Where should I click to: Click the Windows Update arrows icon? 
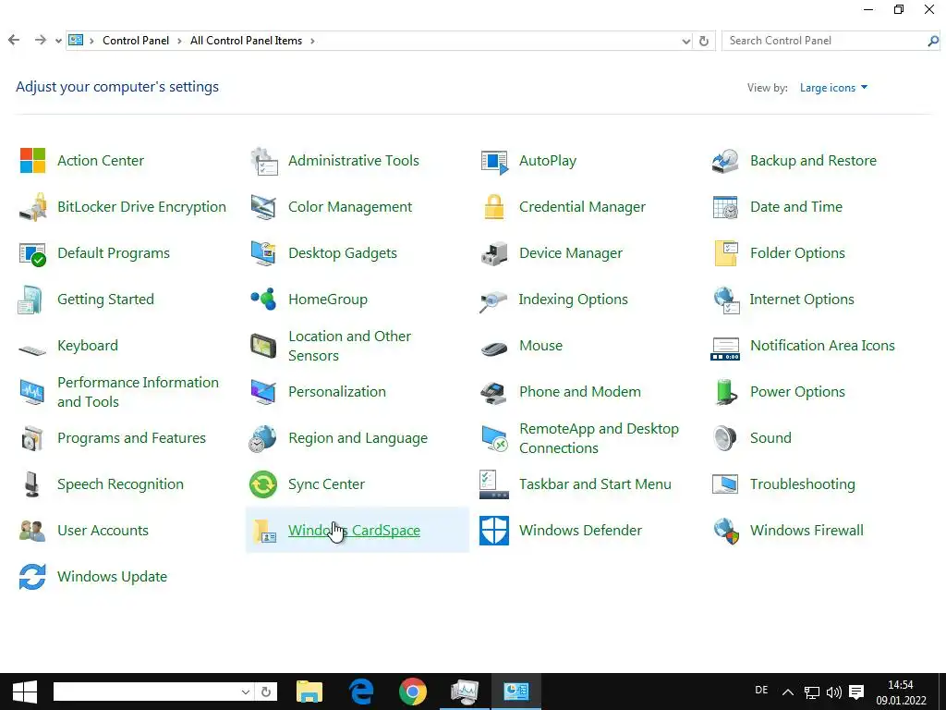click(x=32, y=577)
